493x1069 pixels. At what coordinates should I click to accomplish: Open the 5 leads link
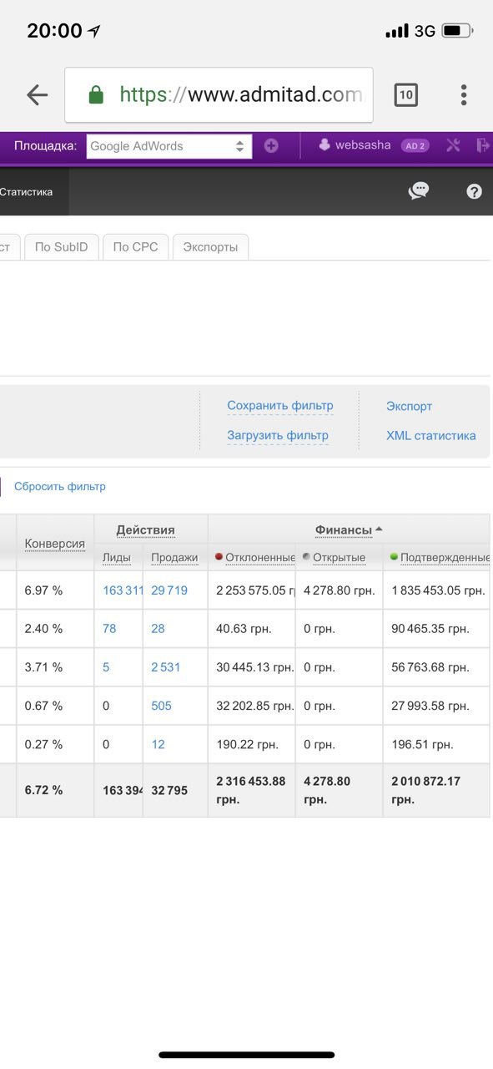pos(106,667)
